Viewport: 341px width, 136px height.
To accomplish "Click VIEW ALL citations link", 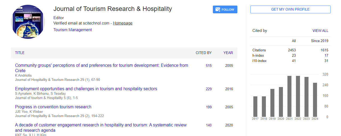I will tap(320, 31).
